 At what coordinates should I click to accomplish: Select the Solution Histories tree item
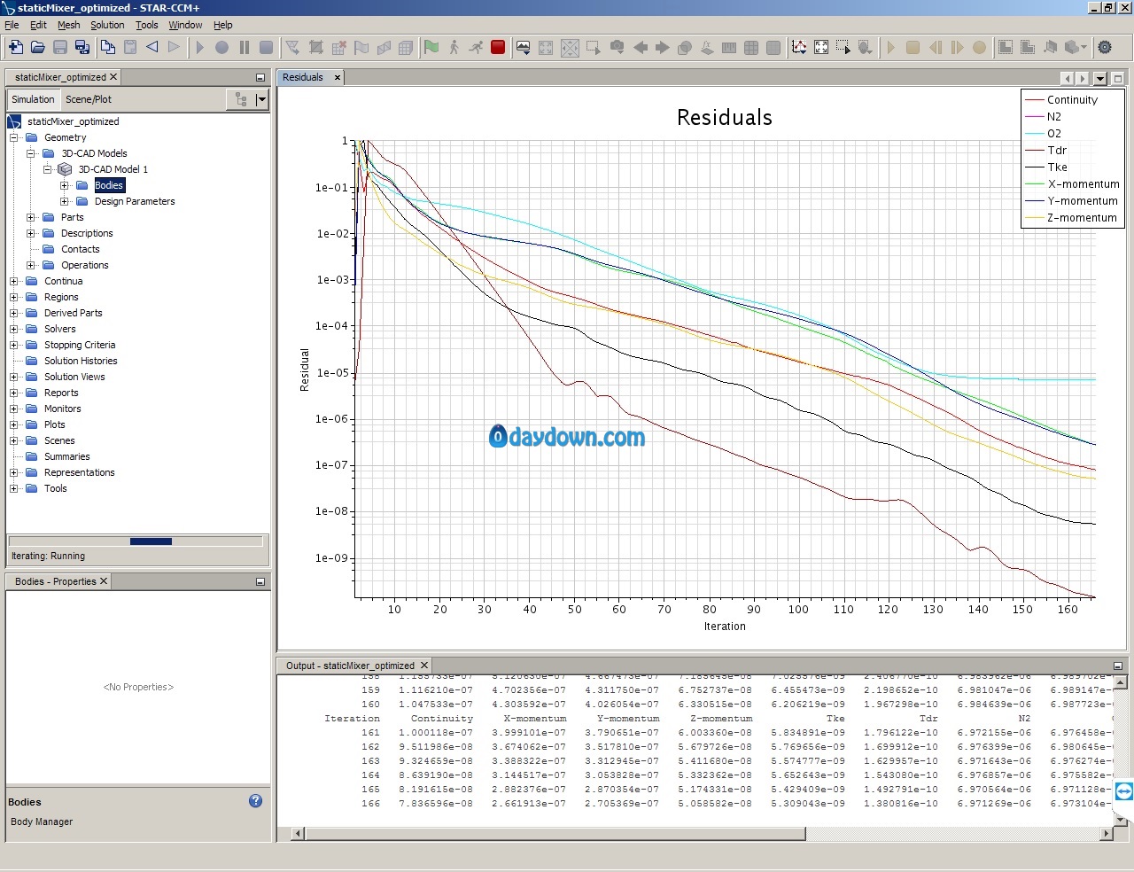pyautogui.click(x=81, y=361)
